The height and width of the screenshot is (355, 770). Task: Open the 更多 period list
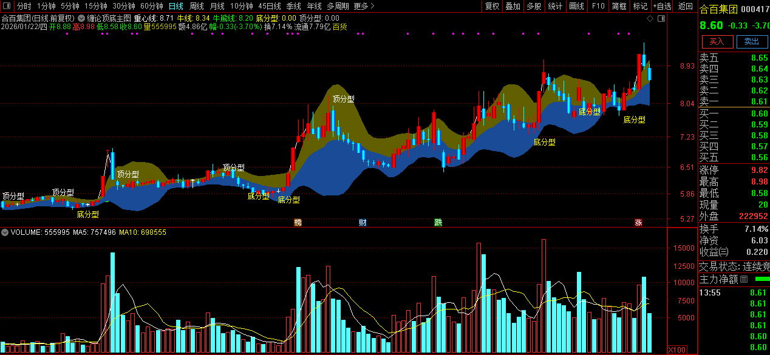coord(363,6)
